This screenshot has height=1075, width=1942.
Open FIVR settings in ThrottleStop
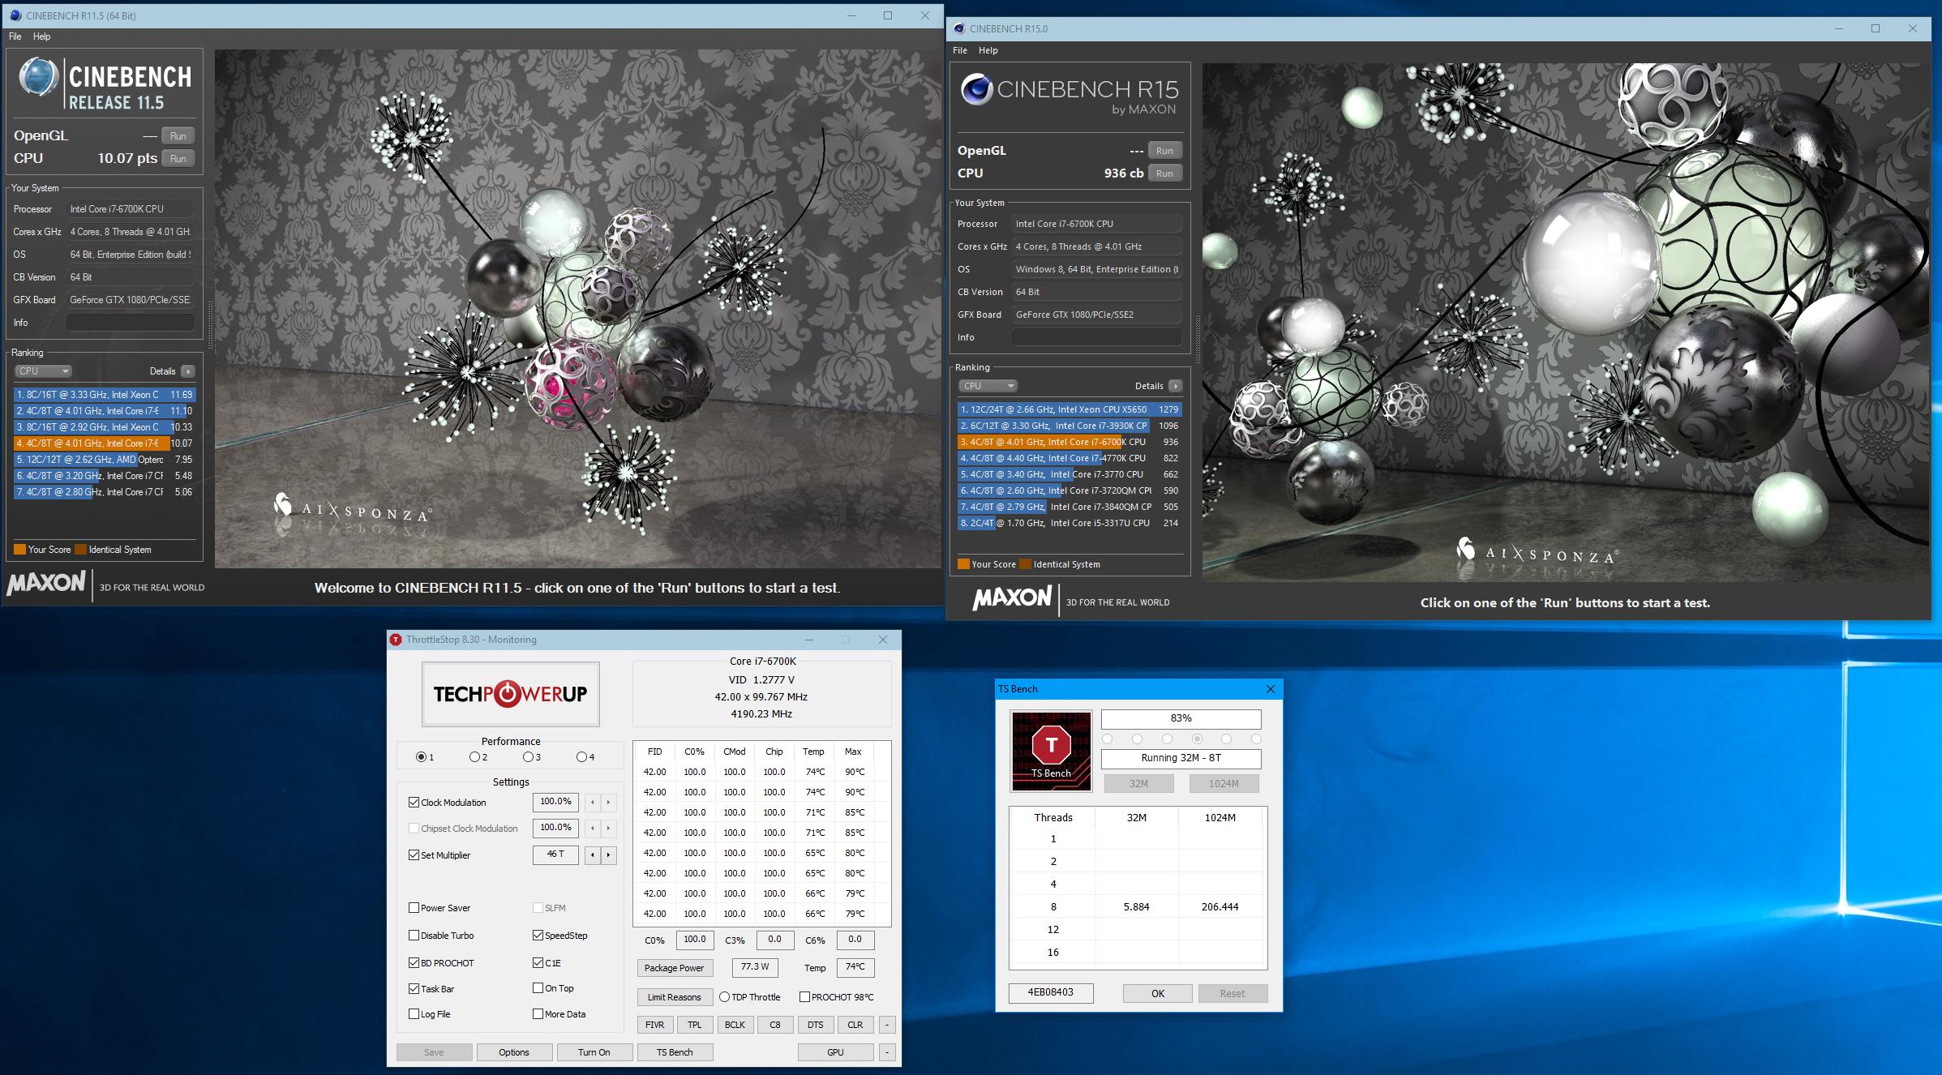click(655, 1025)
